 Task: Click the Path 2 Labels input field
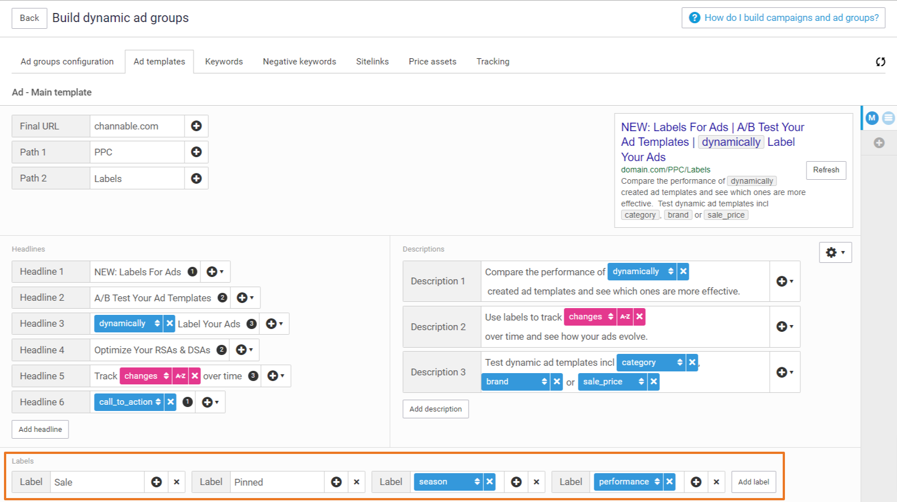pyautogui.click(x=137, y=179)
